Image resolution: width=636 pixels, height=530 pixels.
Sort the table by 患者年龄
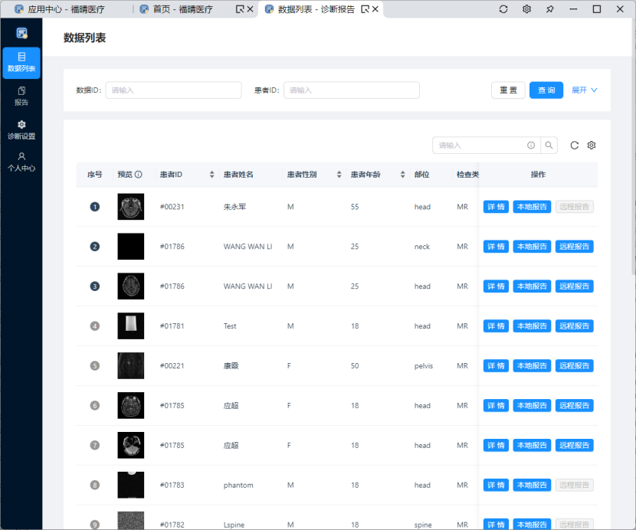coord(402,175)
